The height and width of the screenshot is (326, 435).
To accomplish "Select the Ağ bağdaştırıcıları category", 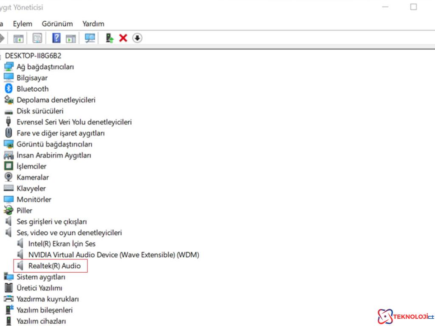I will coord(45,67).
